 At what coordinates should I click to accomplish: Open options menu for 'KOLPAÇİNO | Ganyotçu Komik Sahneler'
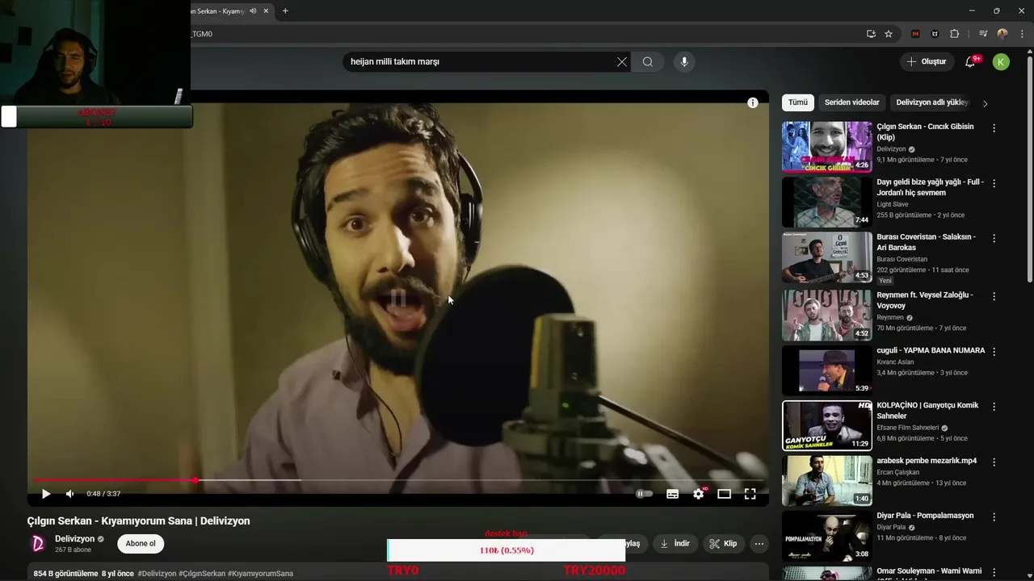tap(994, 407)
